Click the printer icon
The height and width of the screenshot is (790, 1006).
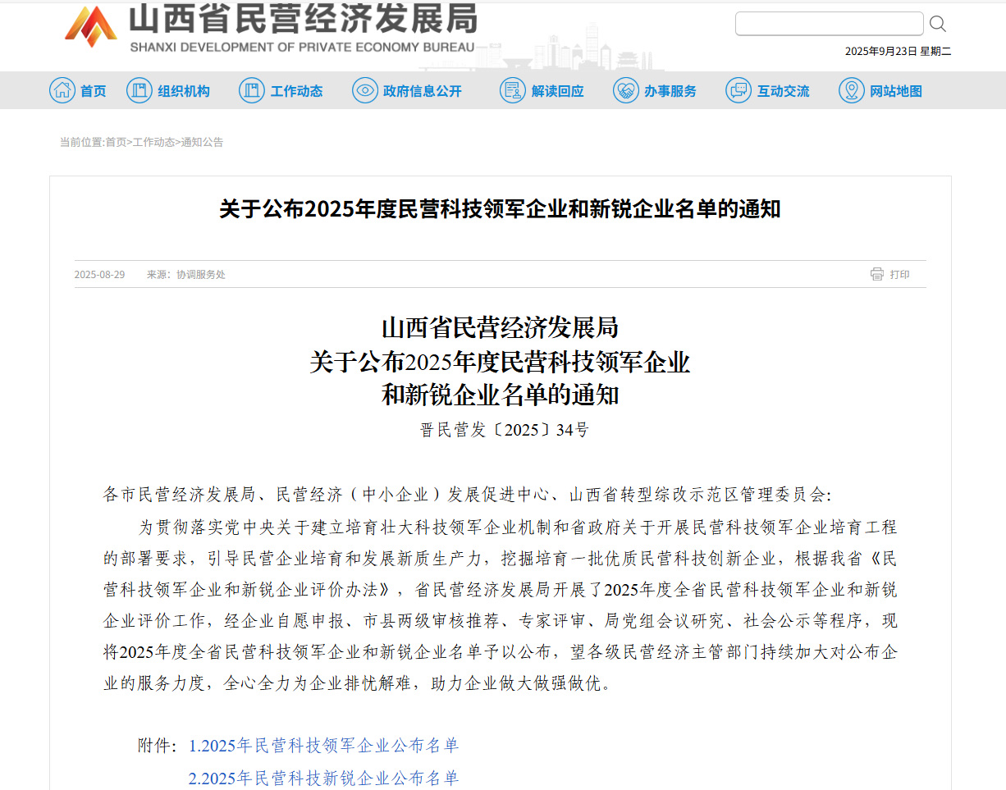coord(877,274)
